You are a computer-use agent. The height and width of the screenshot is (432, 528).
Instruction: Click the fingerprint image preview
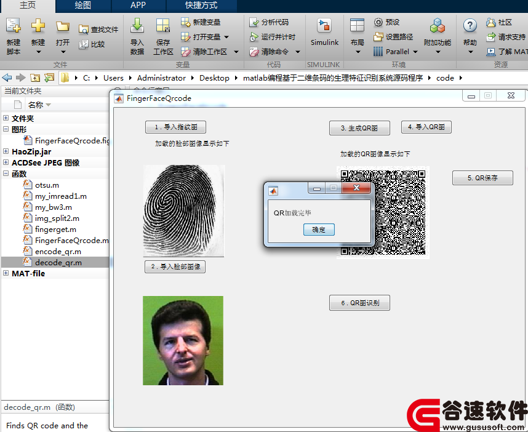pos(183,211)
